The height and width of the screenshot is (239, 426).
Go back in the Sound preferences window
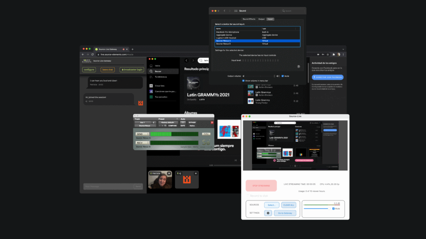(x=224, y=11)
